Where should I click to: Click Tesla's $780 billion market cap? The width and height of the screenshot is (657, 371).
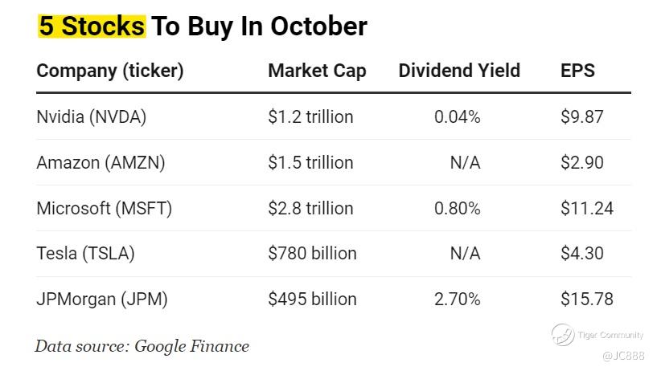pyautogui.click(x=312, y=254)
